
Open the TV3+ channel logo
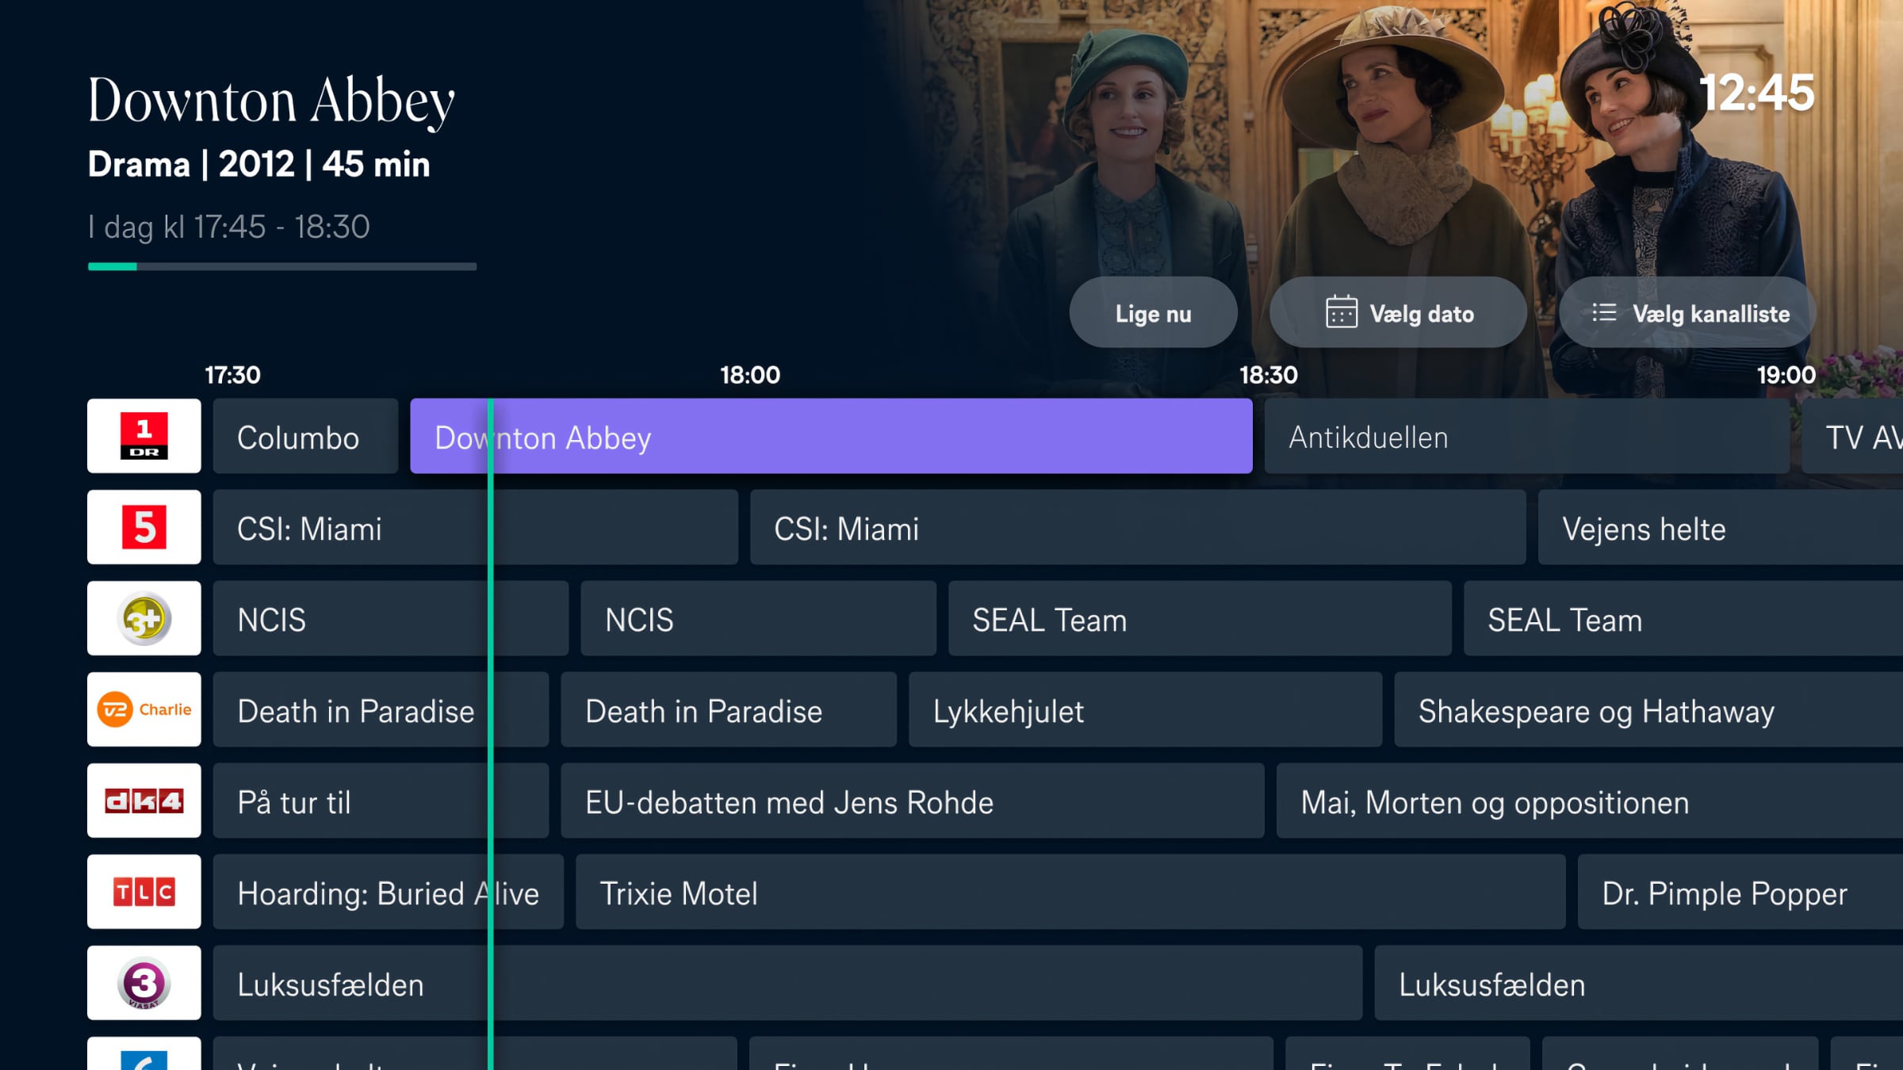coord(144,618)
